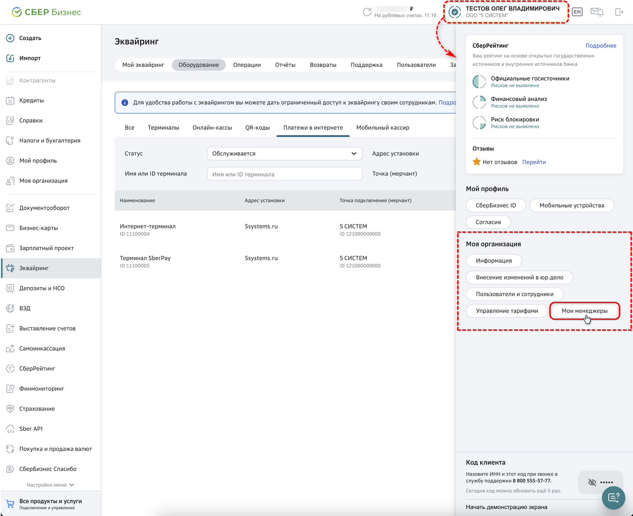The width and height of the screenshot is (633, 516).
Task: Click the Справки sidebar icon
Action: click(10, 121)
